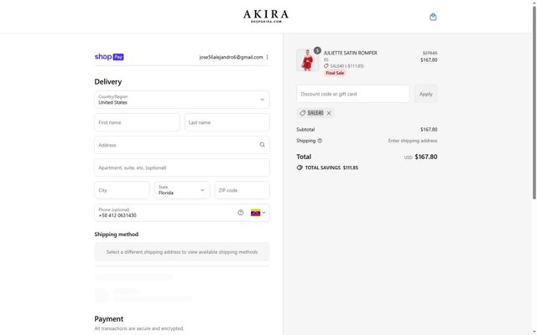Click the shipping methods notice box
The image size is (537, 335).
pos(182,252)
